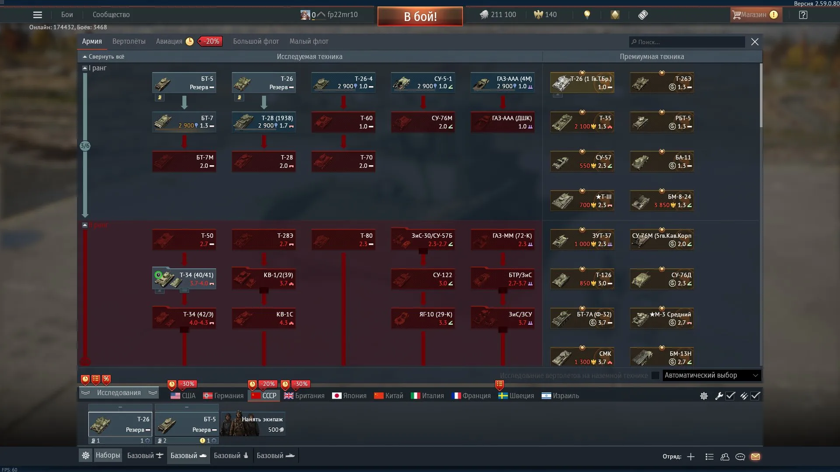
Task: Open slotbar gear settings near nation flags
Action: coord(704,396)
